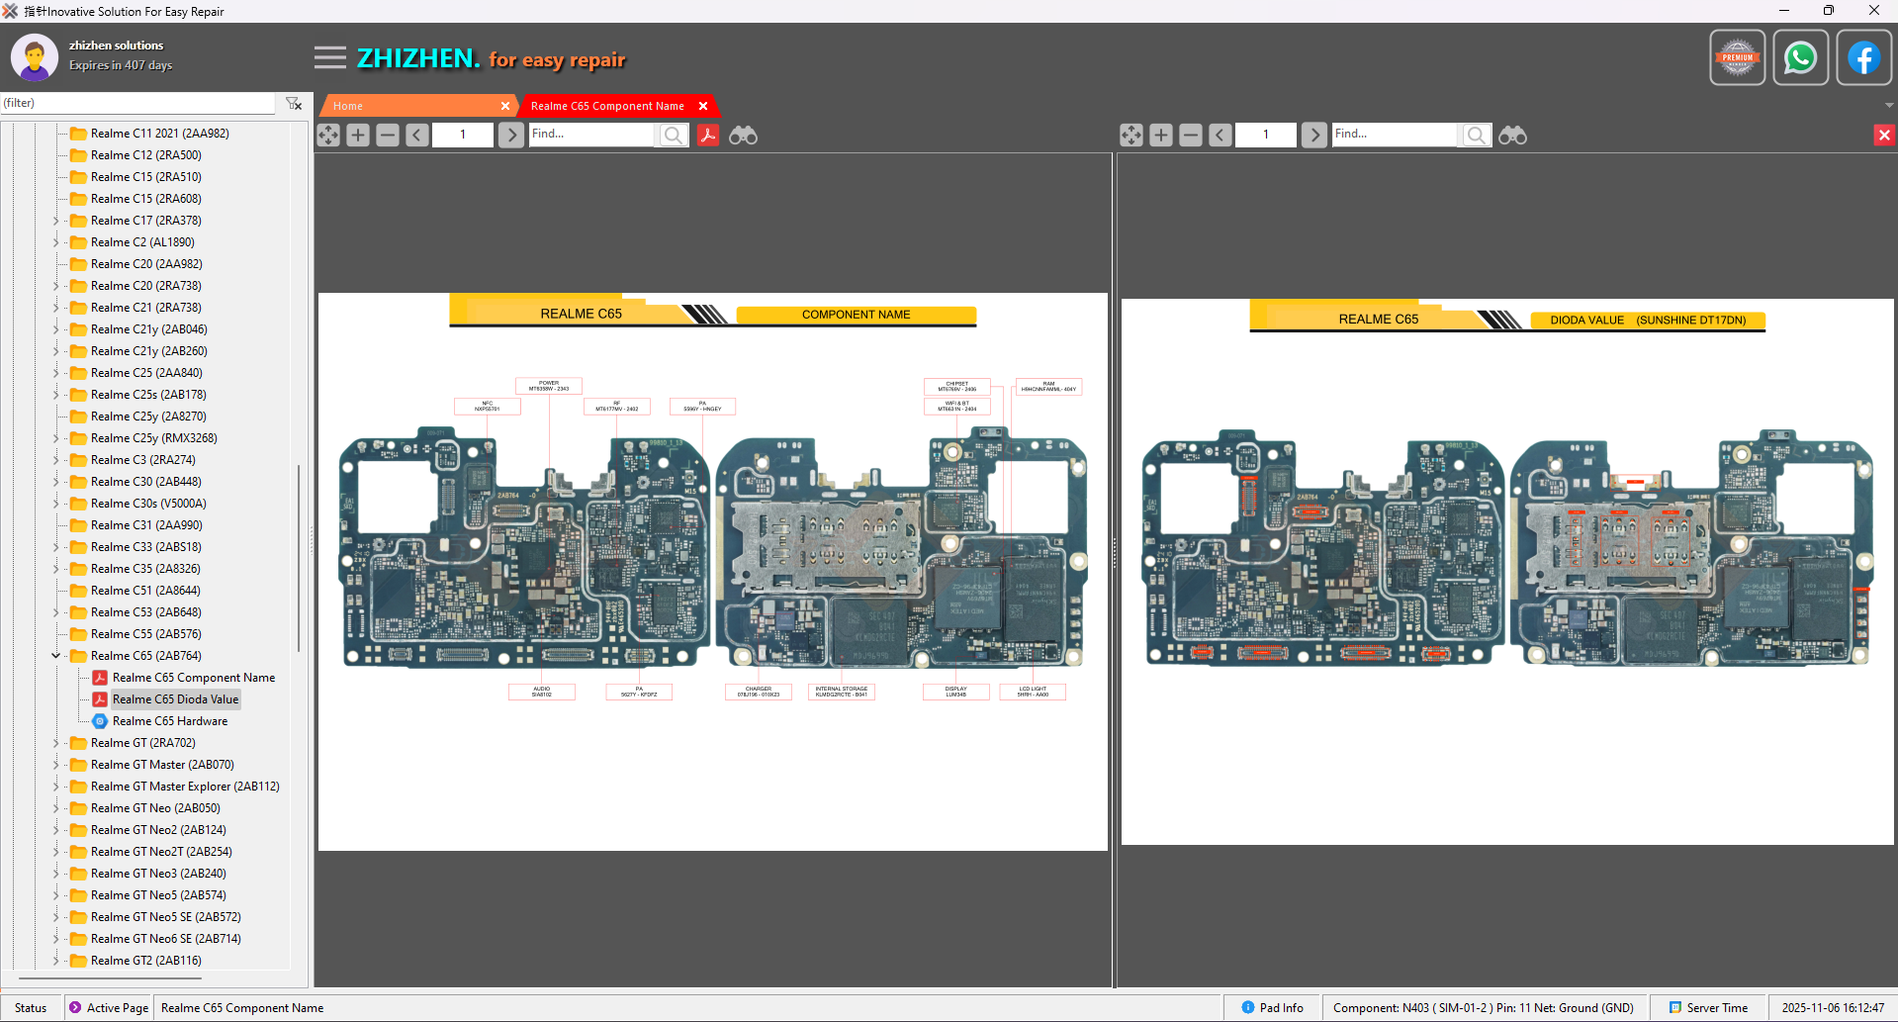Select Realme GT Neo5 SE (2AB572) folder
The width and height of the screenshot is (1898, 1022).
coord(165,917)
